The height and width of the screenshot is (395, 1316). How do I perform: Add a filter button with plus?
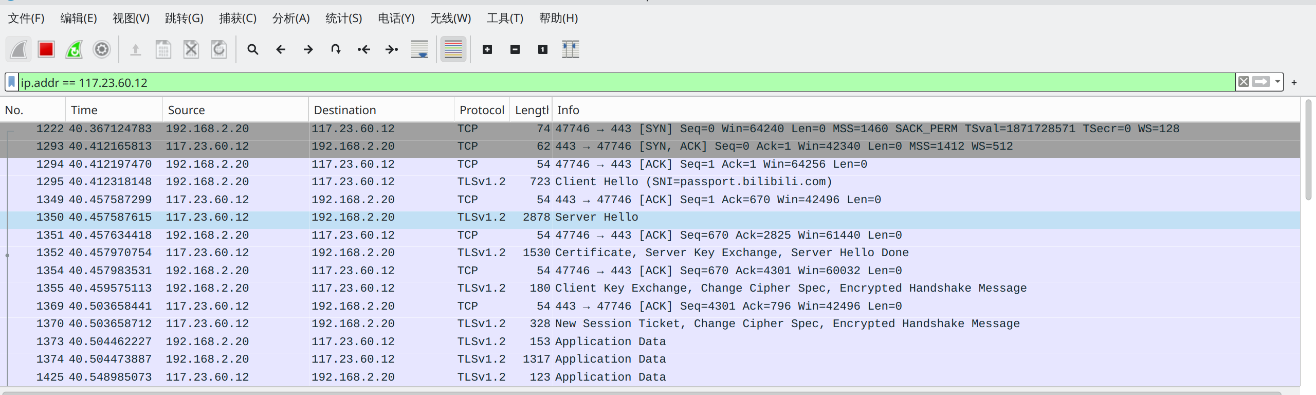coord(1294,82)
